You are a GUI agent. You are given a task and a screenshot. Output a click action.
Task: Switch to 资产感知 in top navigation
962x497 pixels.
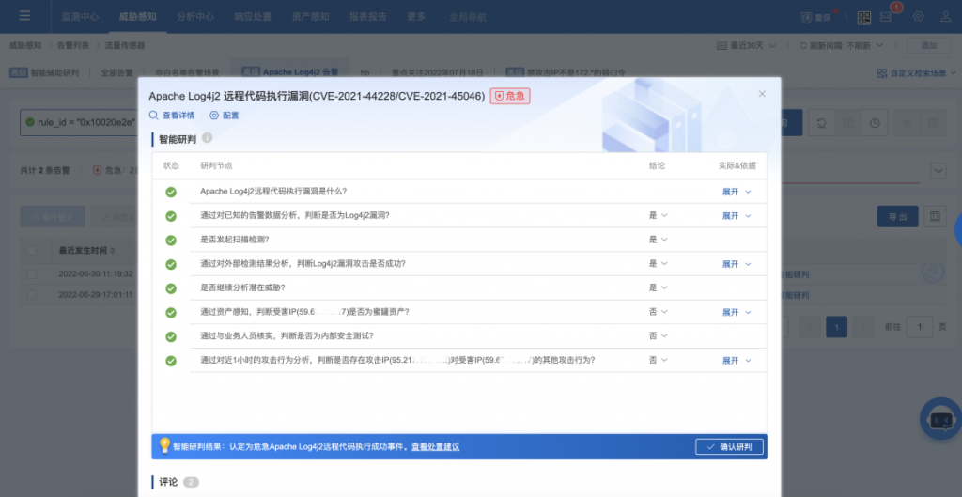coord(310,17)
